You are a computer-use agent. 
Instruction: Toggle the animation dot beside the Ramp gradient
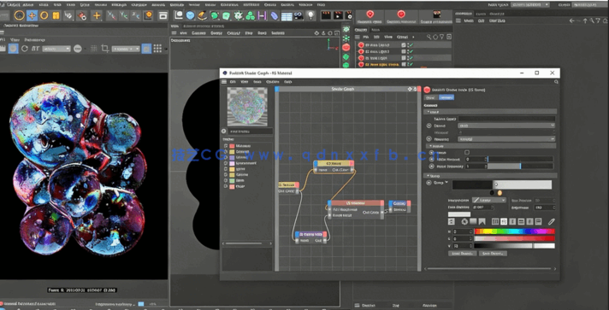click(429, 183)
